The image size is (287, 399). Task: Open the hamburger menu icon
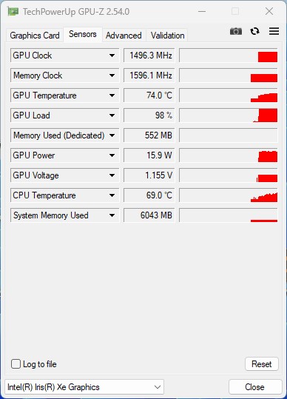tap(274, 31)
